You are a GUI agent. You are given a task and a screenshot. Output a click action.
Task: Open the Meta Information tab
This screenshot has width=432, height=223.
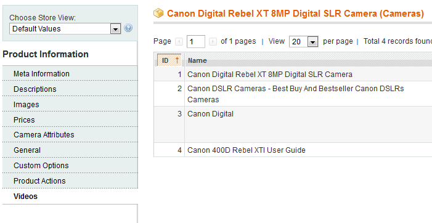coord(70,74)
